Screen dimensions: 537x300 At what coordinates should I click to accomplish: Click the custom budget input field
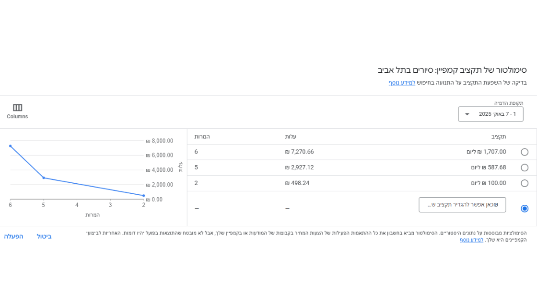(x=462, y=205)
